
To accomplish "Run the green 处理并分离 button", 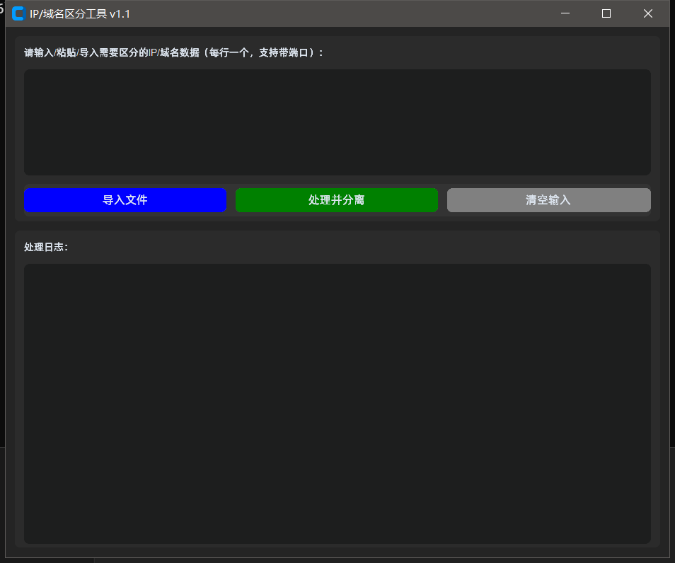I will [x=337, y=200].
